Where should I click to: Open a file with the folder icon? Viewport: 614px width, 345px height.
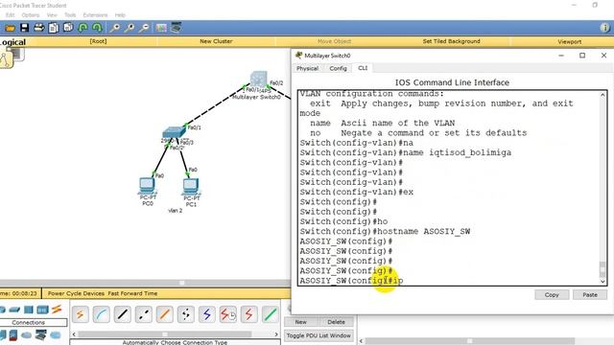(10, 28)
